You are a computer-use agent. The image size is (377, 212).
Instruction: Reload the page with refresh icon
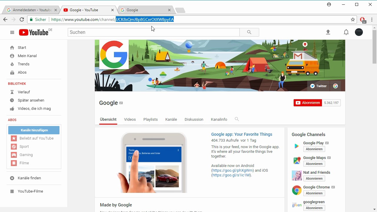22,19
